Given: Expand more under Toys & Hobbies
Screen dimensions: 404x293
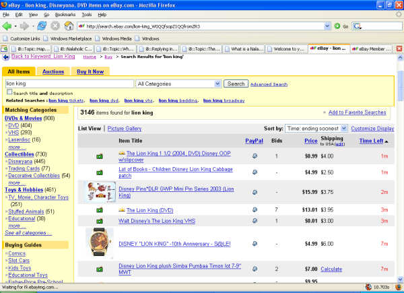Looking at the screenshot, I should click(x=17, y=226).
